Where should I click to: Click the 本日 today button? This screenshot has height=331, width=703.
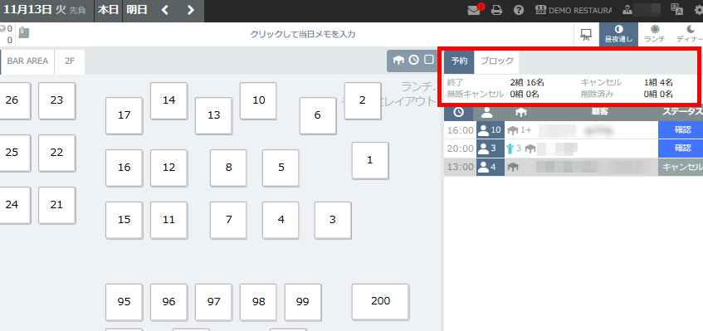coord(108,10)
